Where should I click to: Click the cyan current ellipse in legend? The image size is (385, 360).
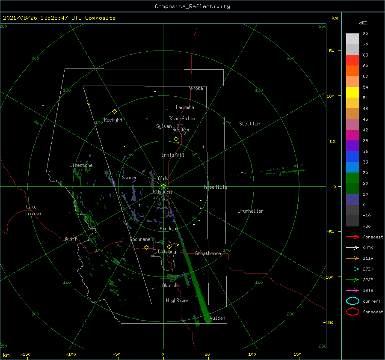click(352, 301)
